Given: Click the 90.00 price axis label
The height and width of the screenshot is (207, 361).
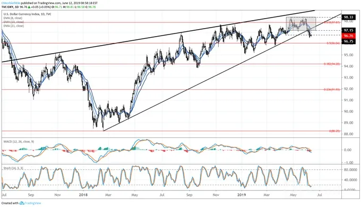Looking at the screenshot, I should [348, 111].
